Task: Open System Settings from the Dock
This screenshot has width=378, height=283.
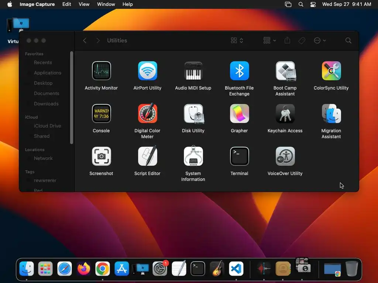Action: [160, 268]
